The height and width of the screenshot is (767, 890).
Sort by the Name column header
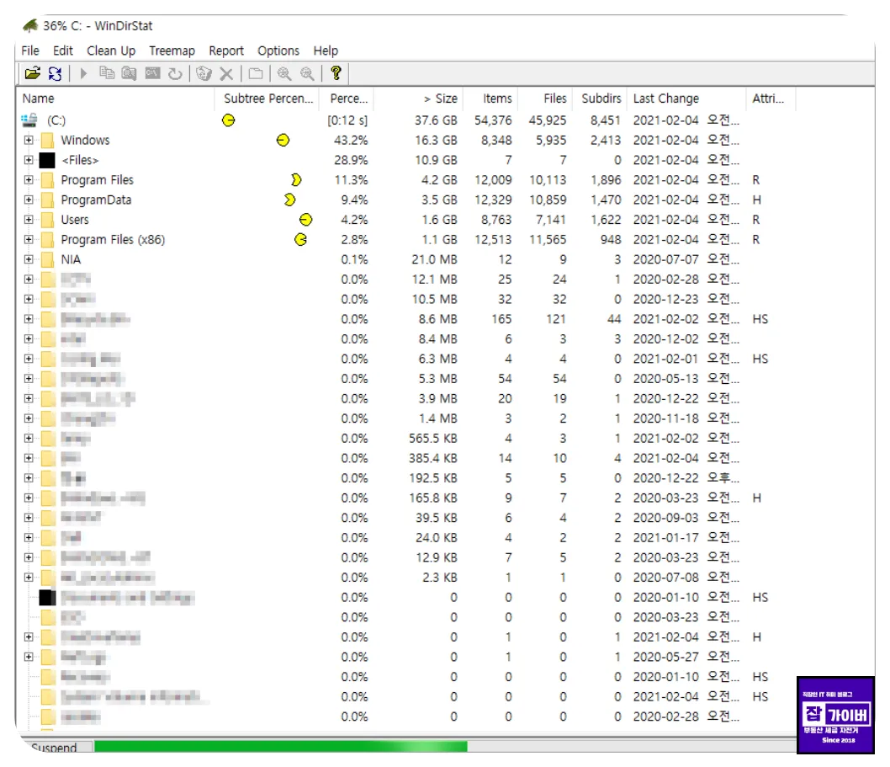pos(116,99)
